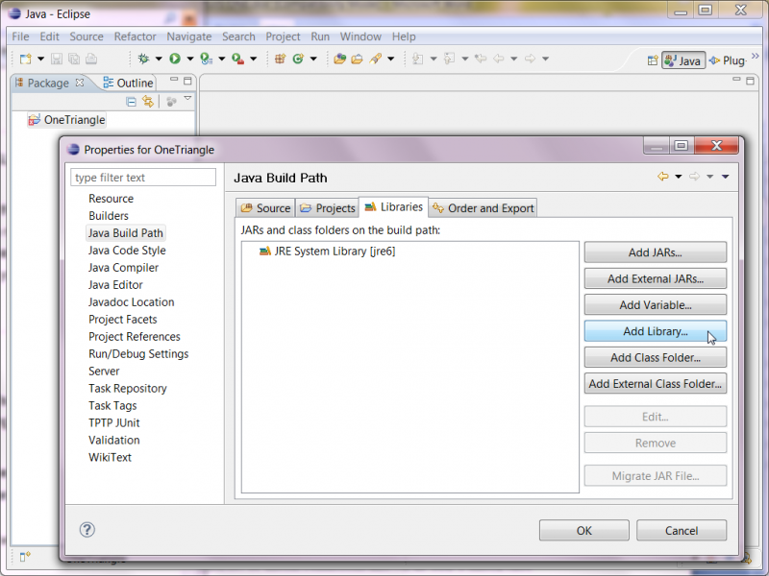The height and width of the screenshot is (576, 769).
Task: Select Resource in the properties list
Action: point(111,199)
